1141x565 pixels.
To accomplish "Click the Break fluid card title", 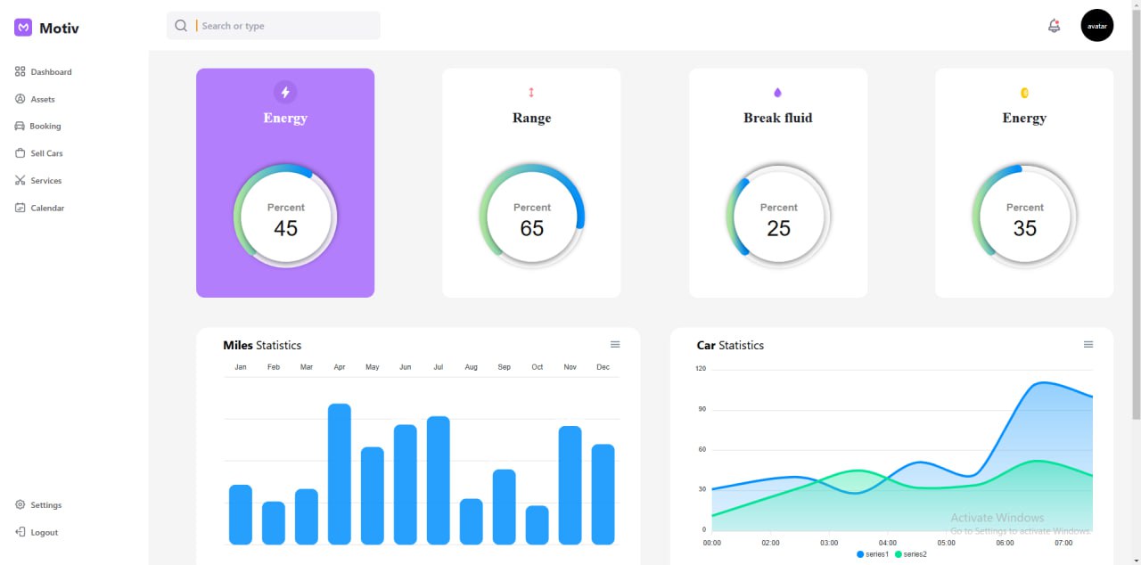I will pyautogui.click(x=778, y=118).
